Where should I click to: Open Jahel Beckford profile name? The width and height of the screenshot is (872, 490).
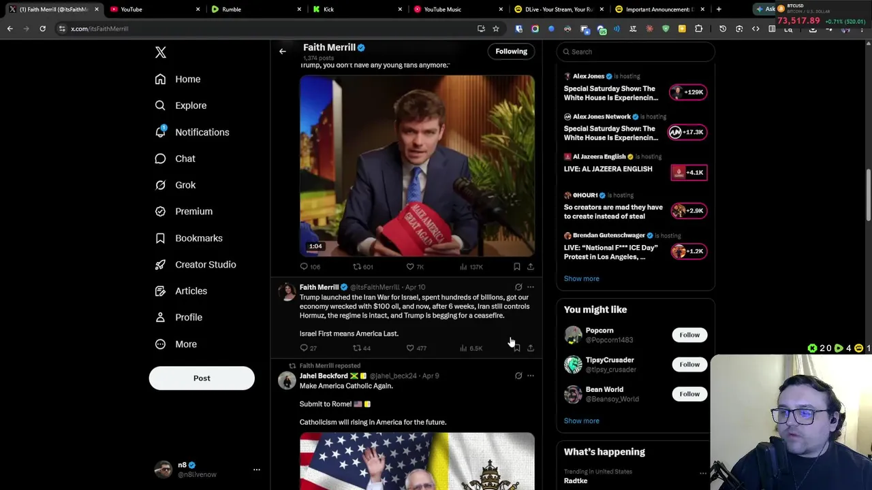324,376
